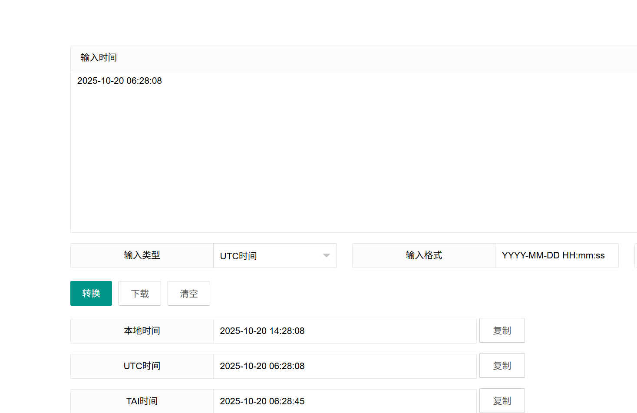Image resolution: width=637 pixels, height=413 pixels.
Task: Focus the YYYY-MM-DD HH:mm:ss input format field
Action: coord(556,256)
